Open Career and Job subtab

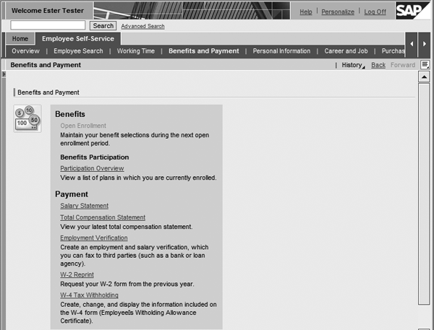346,51
